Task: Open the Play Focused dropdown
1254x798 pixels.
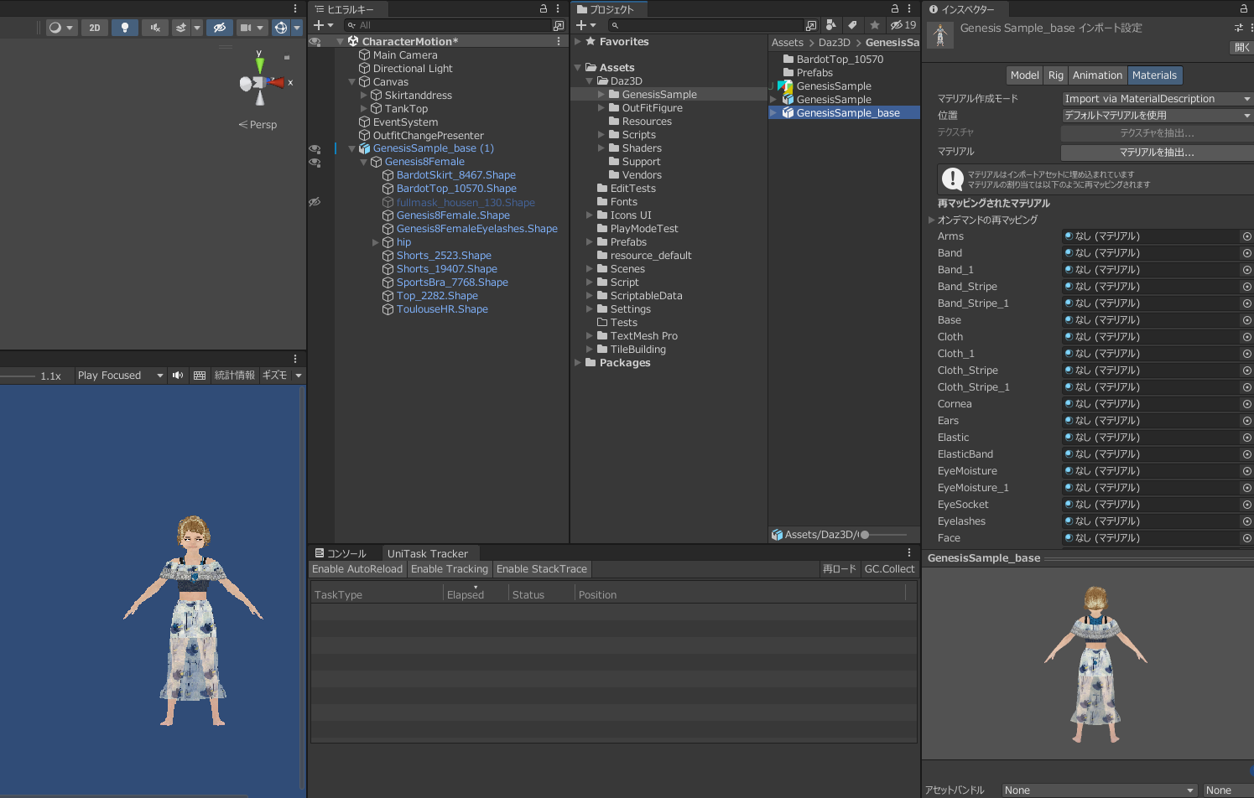Action: (x=120, y=376)
